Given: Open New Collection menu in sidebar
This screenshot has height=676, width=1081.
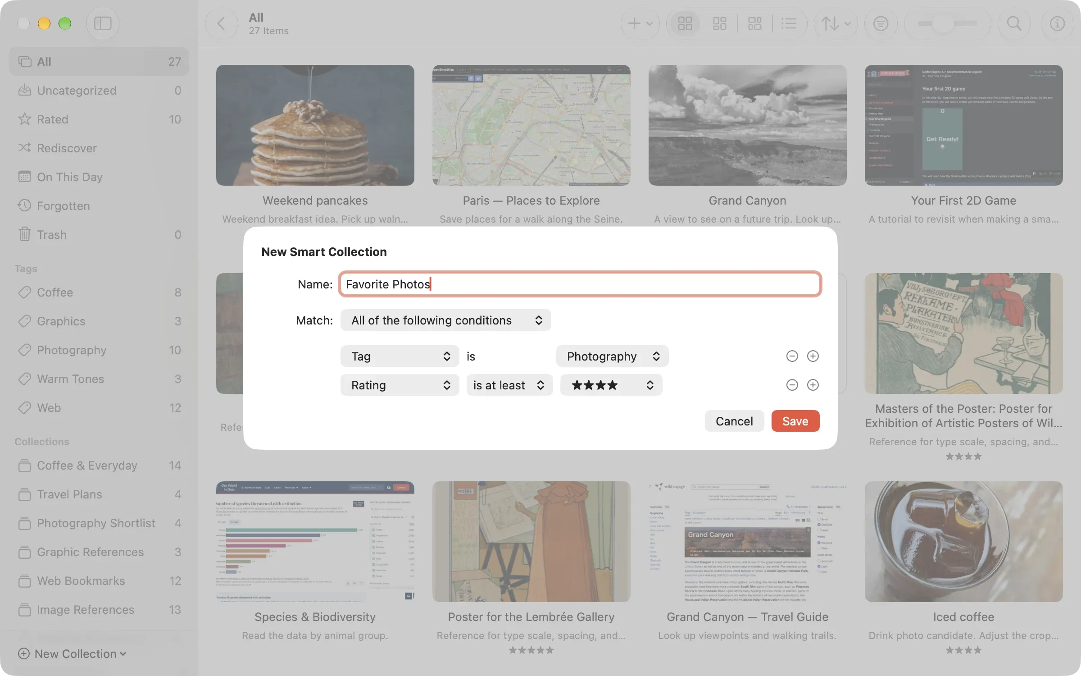Looking at the screenshot, I should [x=72, y=653].
